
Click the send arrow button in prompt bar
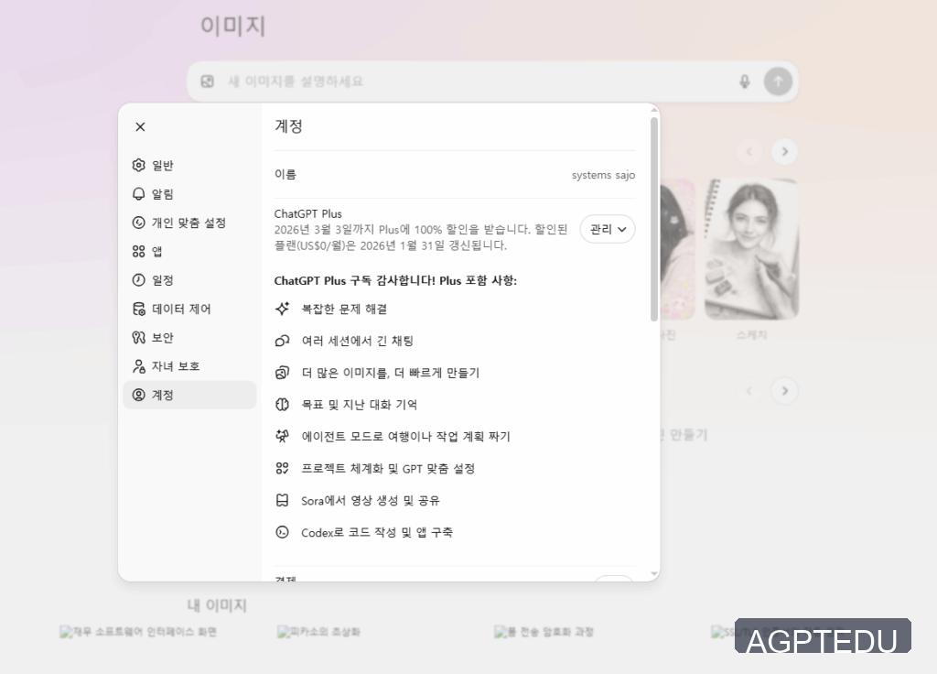[x=778, y=82]
